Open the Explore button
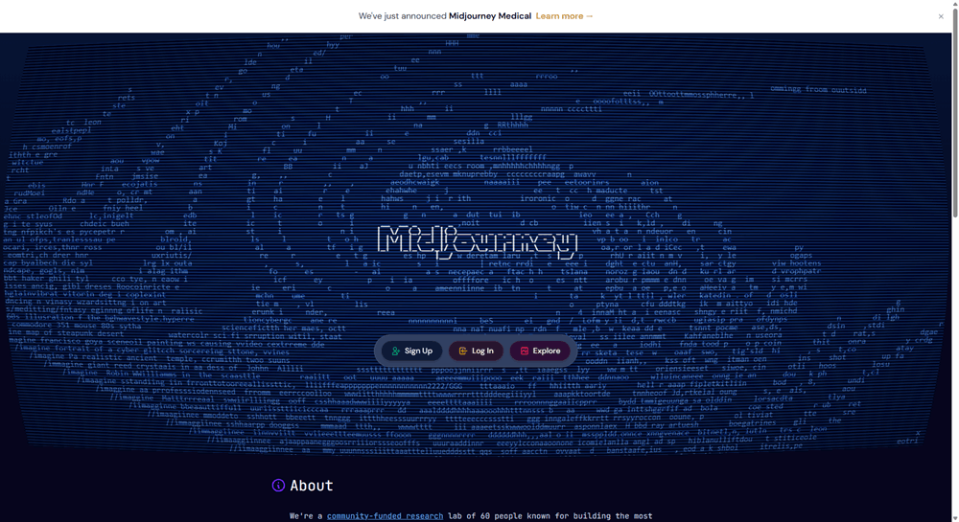This screenshot has height=522, width=959. [x=540, y=352]
